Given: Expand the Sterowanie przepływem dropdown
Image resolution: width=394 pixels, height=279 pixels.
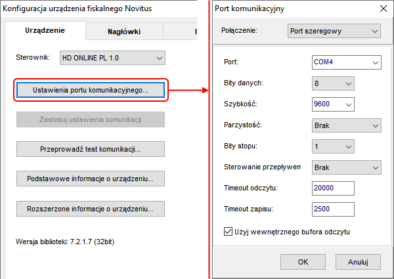Looking at the screenshot, I should point(347,167).
